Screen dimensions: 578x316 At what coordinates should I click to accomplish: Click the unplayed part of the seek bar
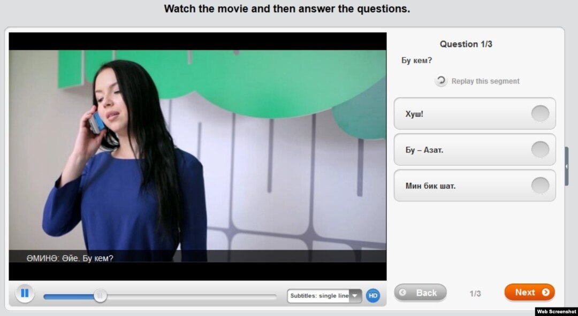coord(192,296)
